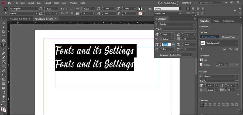Viewport: 243px width, 115px height.
Task: Select the Gap tool
Action: (3, 36)
